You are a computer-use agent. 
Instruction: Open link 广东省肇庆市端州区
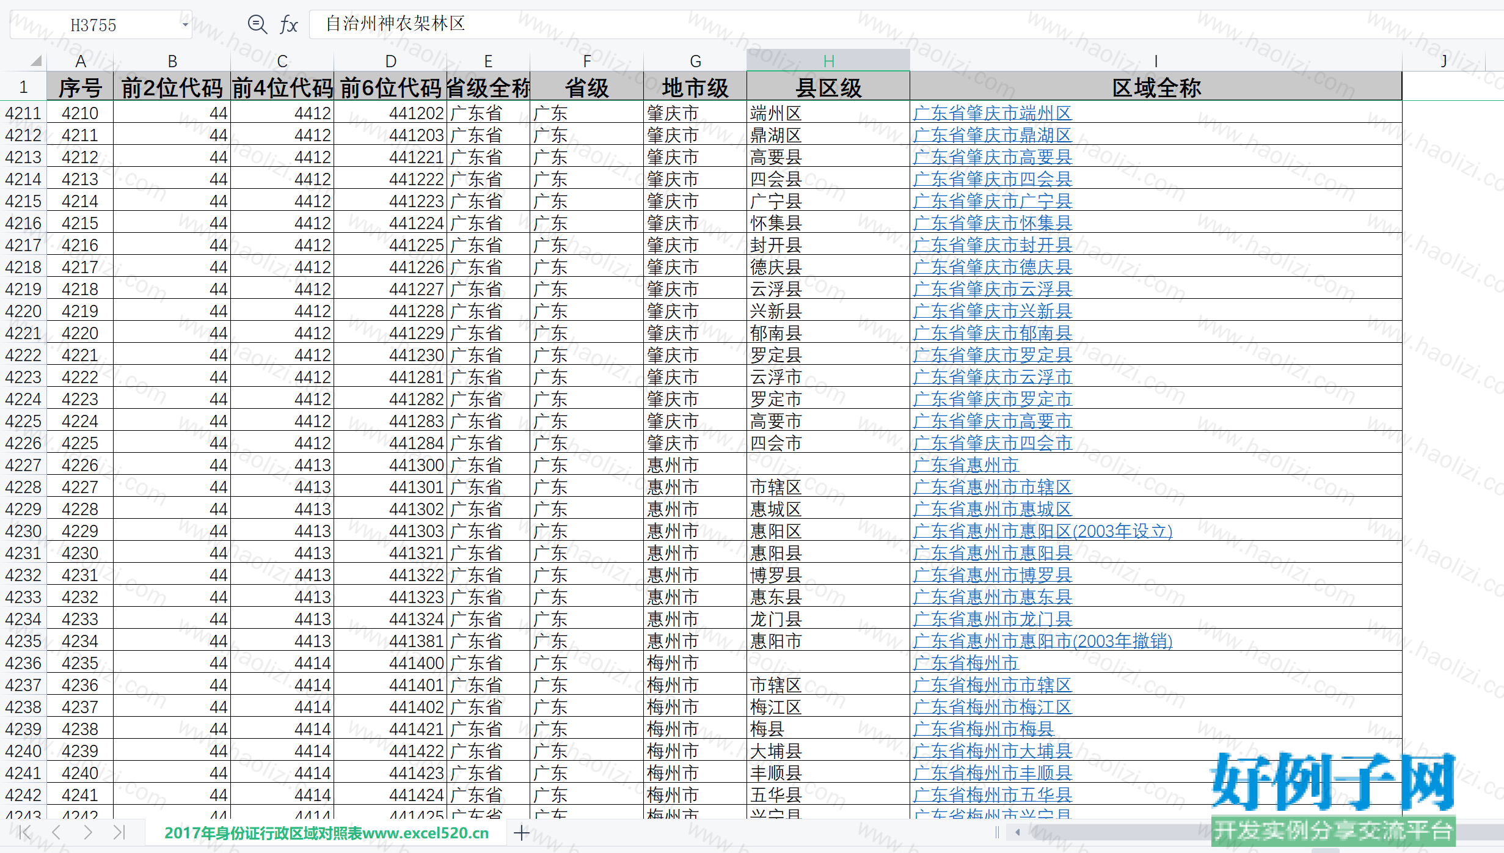pos(993,113)
